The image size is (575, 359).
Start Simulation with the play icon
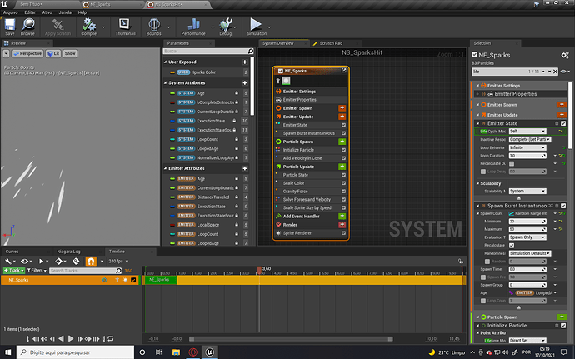[257, 27]
